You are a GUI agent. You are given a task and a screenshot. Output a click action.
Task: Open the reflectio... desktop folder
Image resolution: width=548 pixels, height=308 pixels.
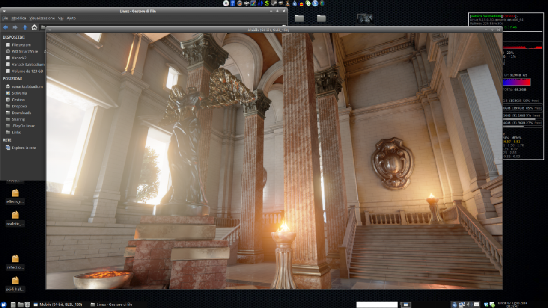[15, 262]
